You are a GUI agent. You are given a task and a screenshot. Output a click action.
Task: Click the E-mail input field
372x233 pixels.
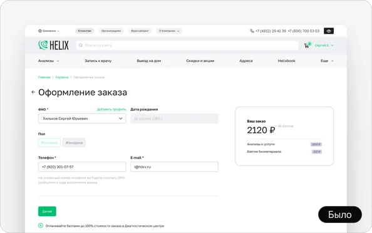(x=174, y=167)
